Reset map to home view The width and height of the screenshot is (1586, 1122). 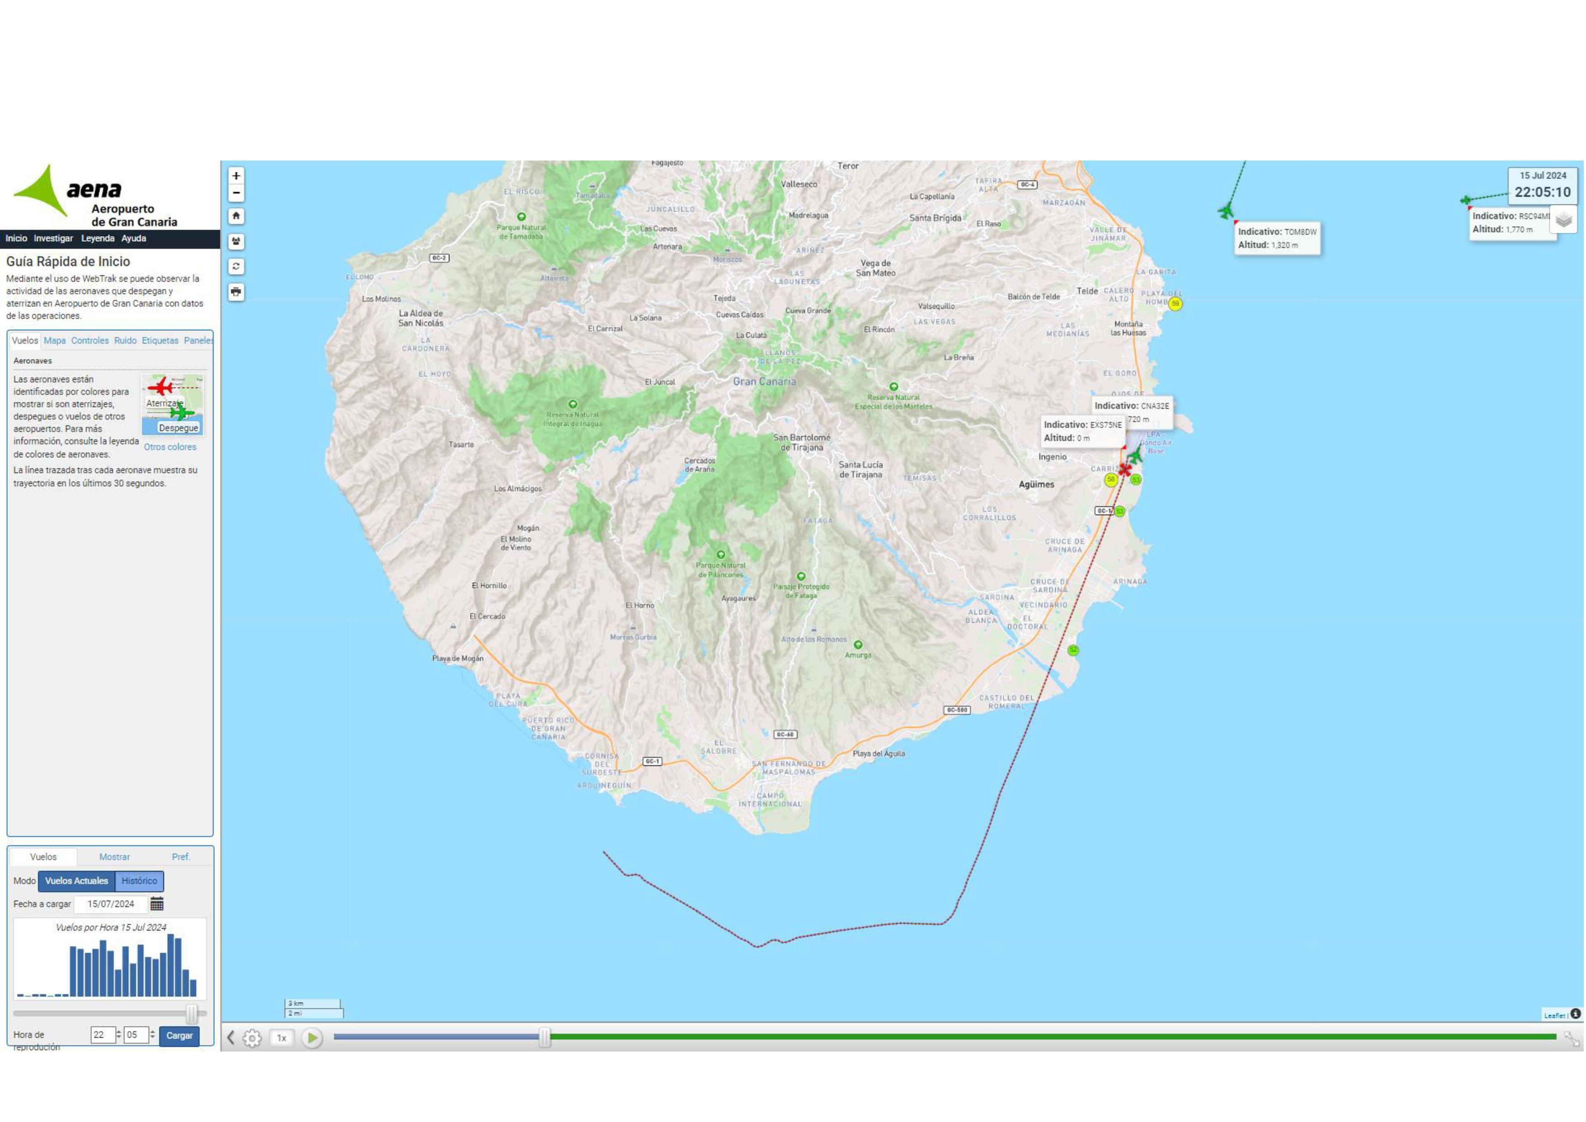236,216
